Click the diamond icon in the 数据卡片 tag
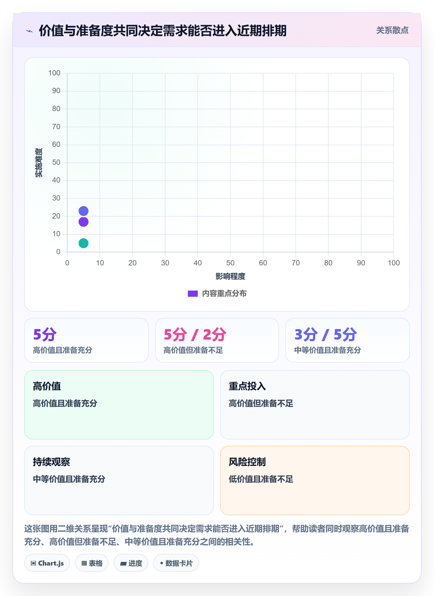 coord(162,563)
